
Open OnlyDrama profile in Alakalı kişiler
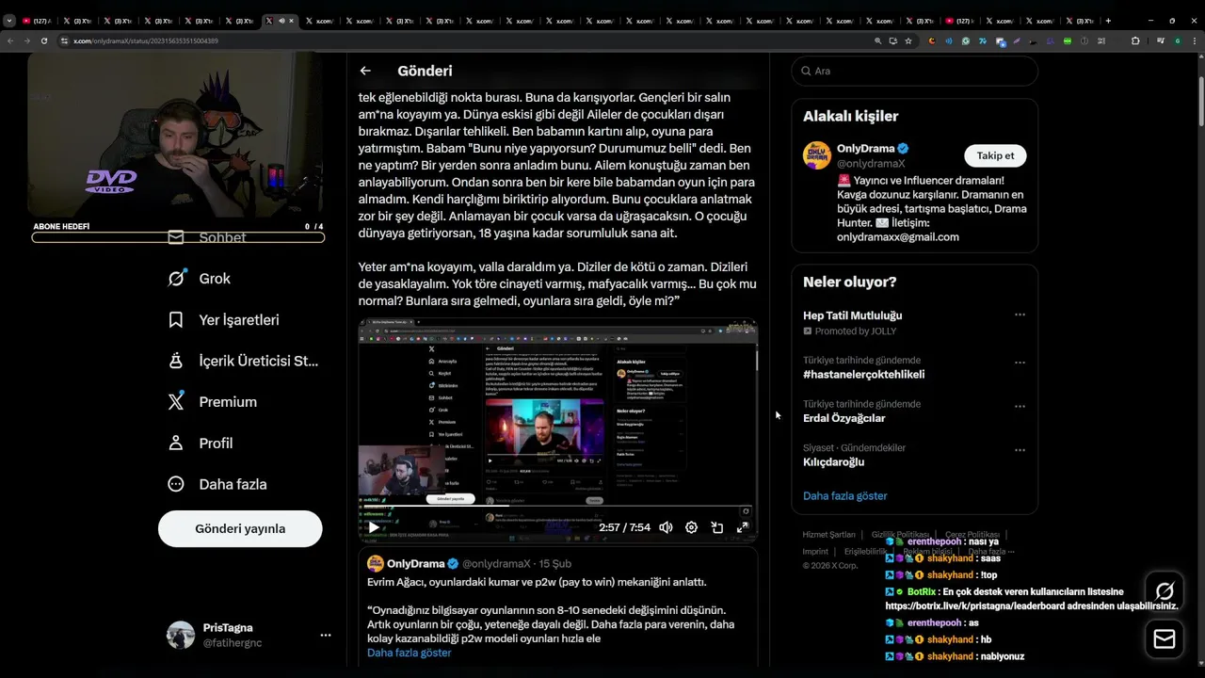867,149
